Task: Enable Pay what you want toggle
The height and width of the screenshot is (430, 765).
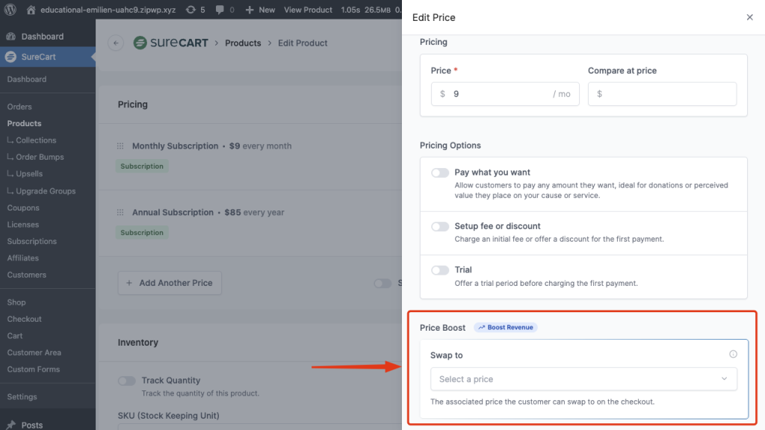Action: pyautogui.click(x=440, y=173)
